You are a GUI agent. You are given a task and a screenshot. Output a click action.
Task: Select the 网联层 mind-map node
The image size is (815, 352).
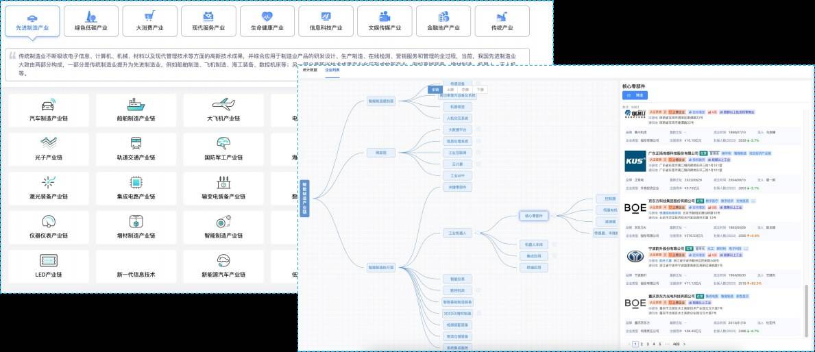coord(381,153)
